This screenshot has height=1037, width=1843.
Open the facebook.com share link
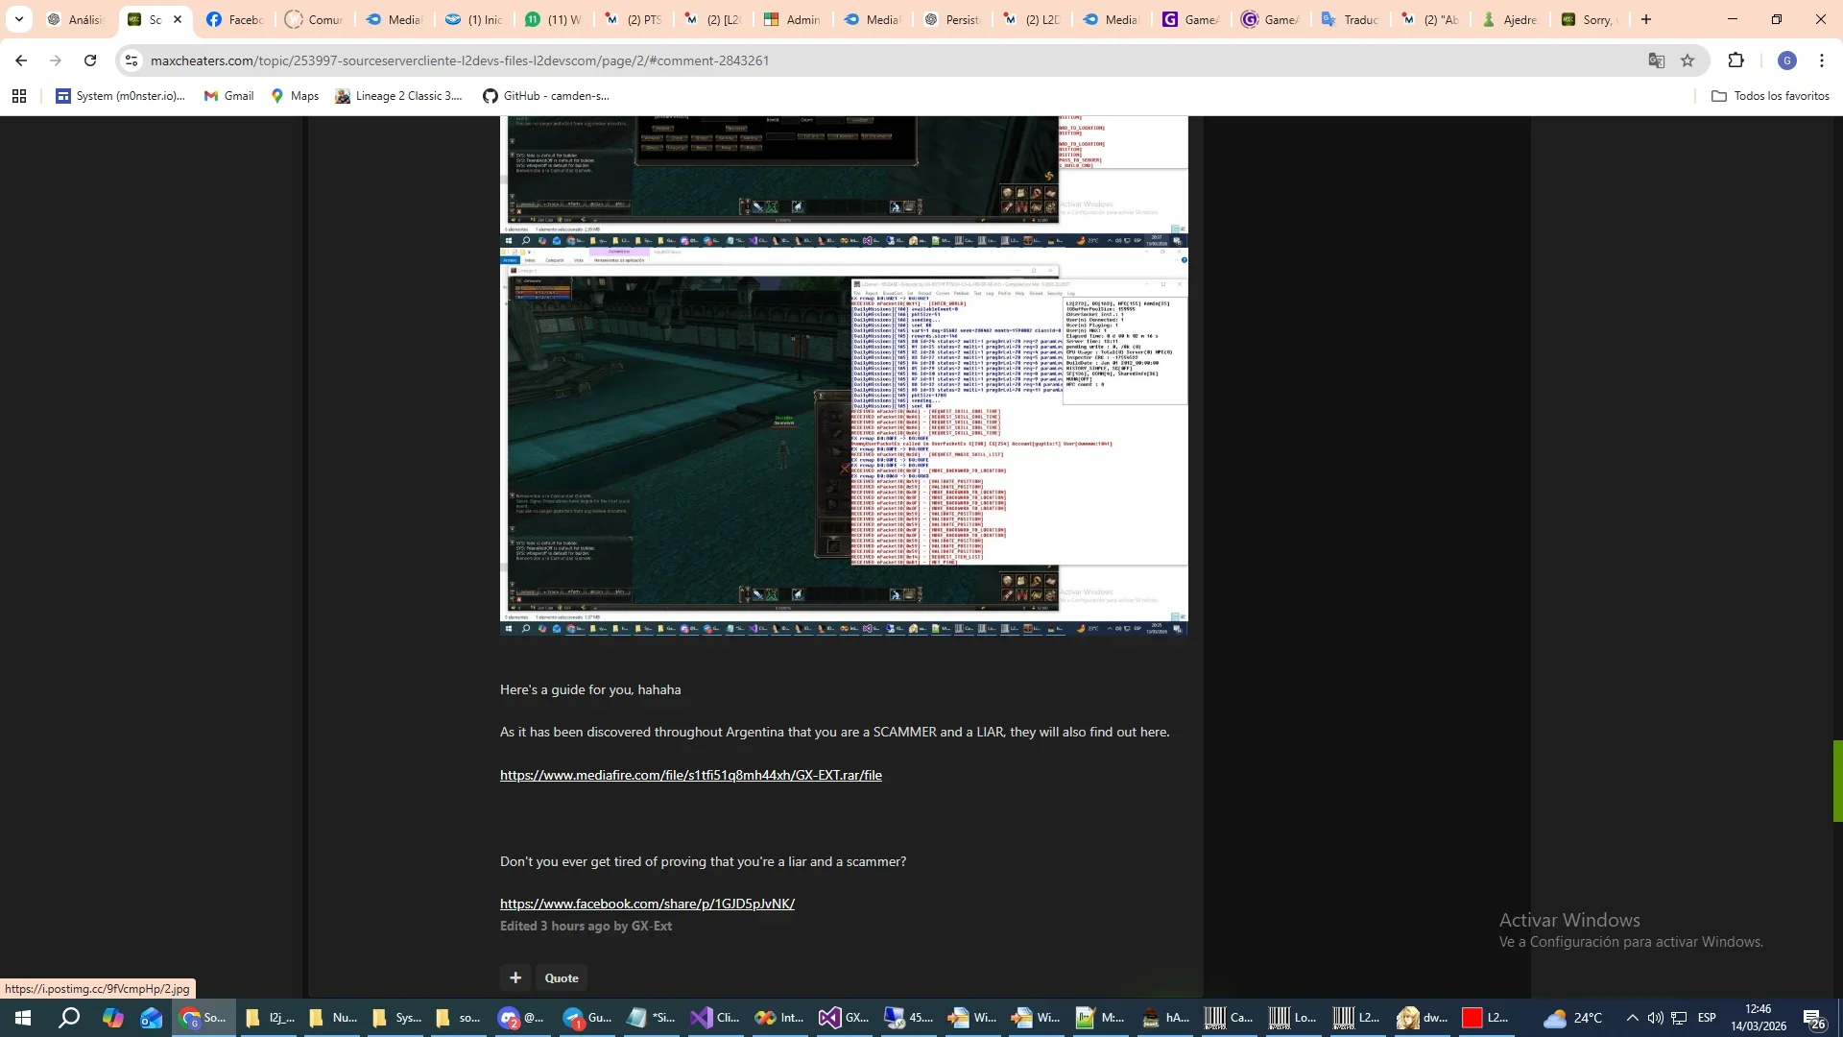[x=647, y=904]
